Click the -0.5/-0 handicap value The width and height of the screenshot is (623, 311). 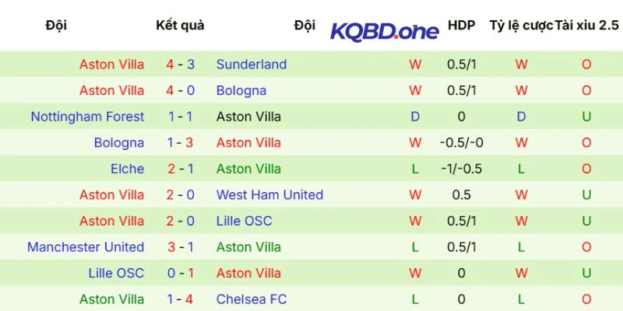(461, 143)
